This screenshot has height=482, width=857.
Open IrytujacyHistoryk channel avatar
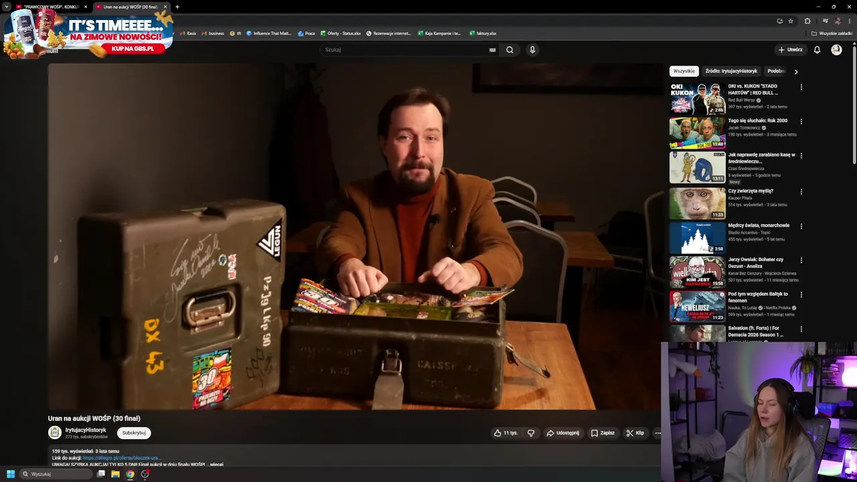[x=55, y=432]
